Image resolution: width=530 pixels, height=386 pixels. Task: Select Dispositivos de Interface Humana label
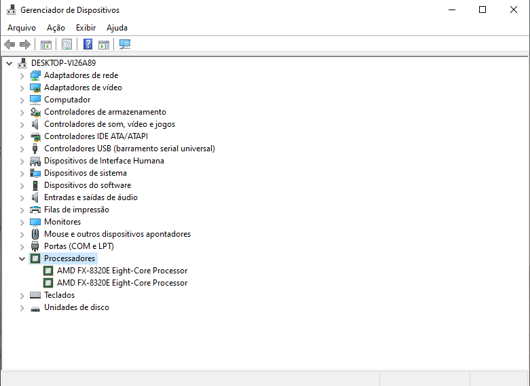tap(104, 161)
